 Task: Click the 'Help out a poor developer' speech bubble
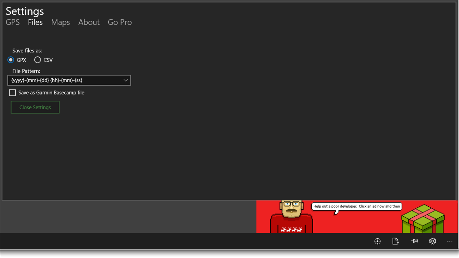click(356, 206)
